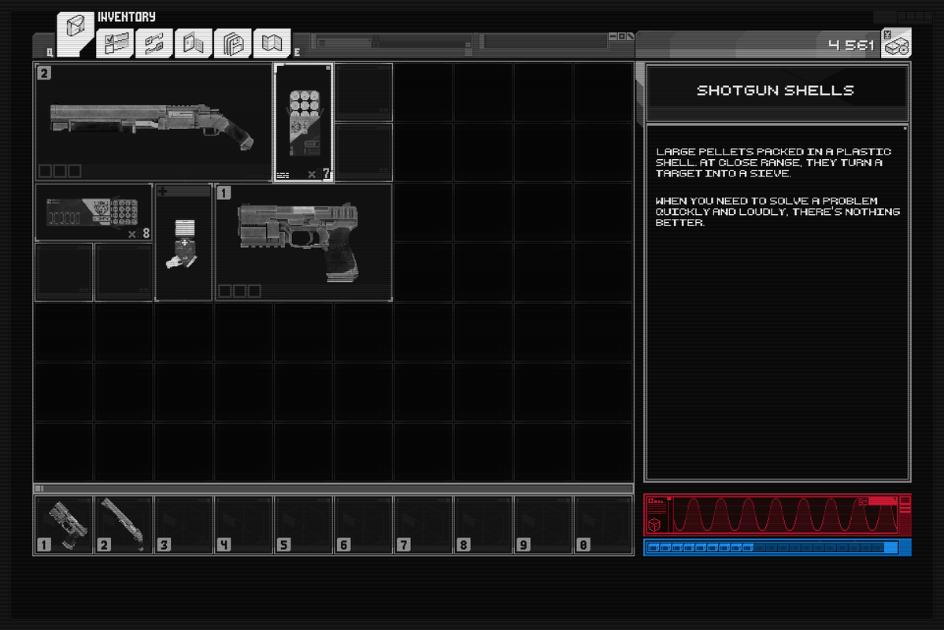Select the ammo box stack of 8

[94, 213]
